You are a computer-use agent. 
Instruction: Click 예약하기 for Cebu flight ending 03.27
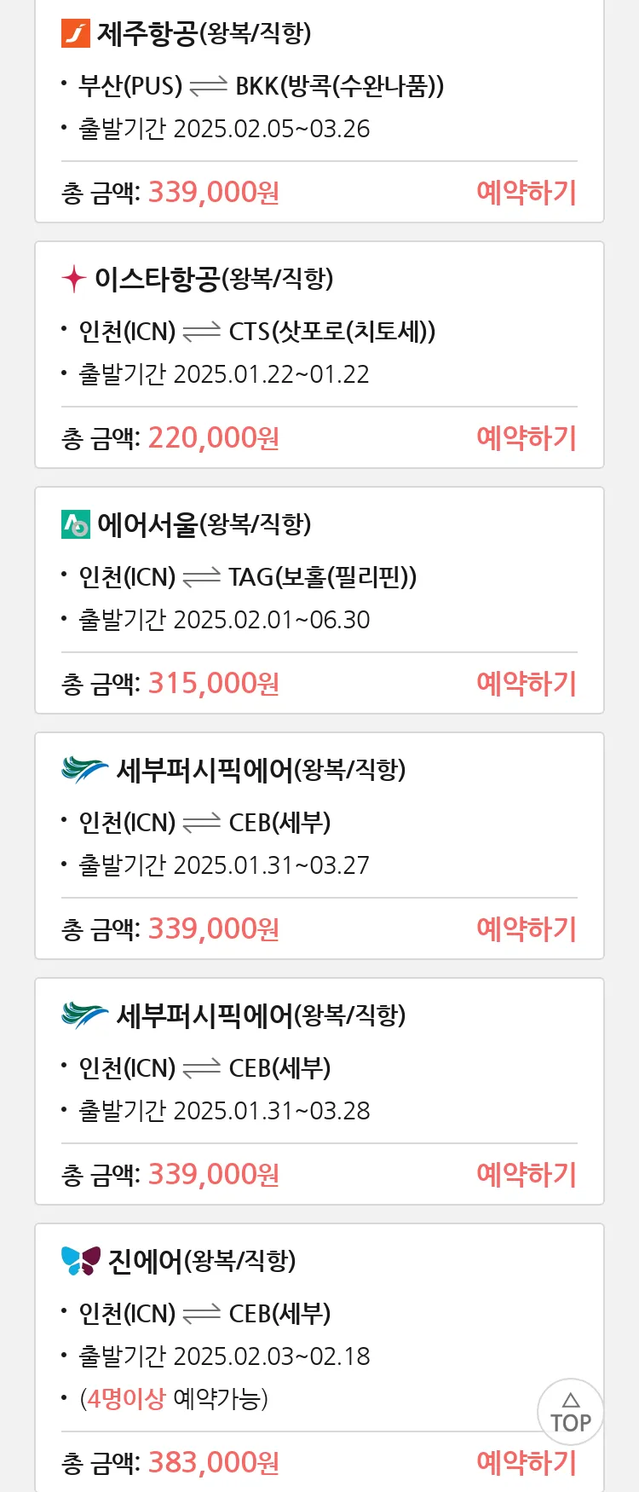tap(527, 929)
